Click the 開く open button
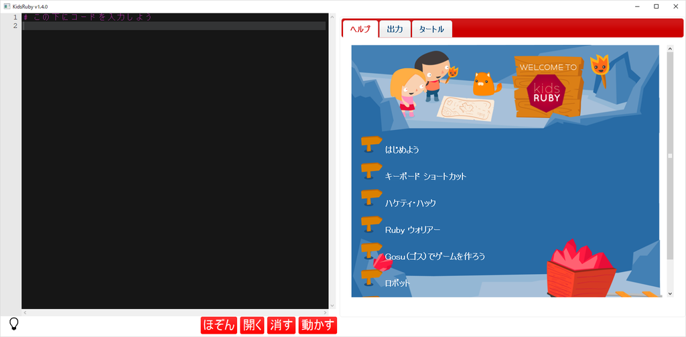 point(252,325)
